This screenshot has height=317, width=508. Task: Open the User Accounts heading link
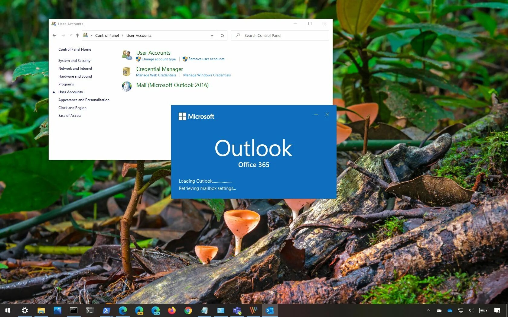pyautogui.click(x=153, y=53)
